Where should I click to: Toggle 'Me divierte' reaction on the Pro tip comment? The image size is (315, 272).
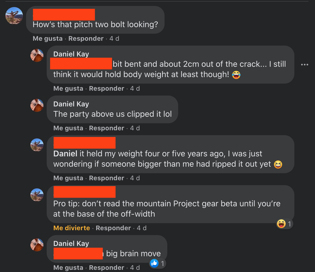click(72, 228)
